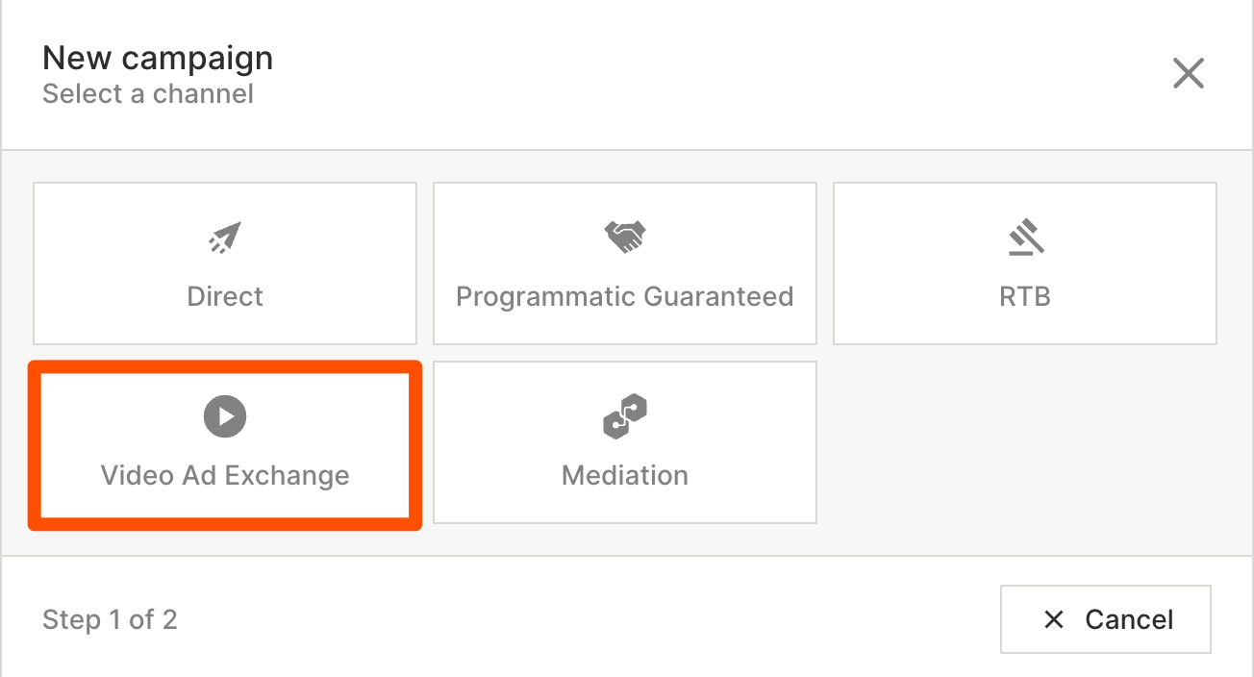Click the handshake icon for Programmatic Guaranteed
This screenshot has height=677, width=1254.
coord(625,237)
